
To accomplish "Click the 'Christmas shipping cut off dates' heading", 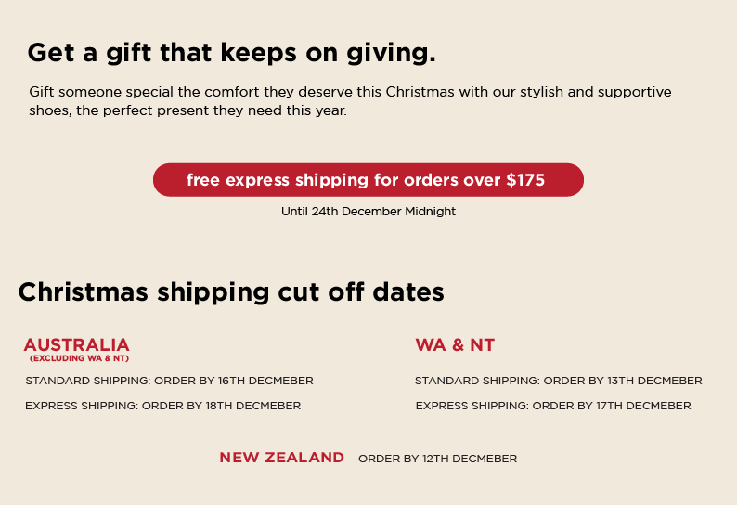I will [x=231, y=292].
